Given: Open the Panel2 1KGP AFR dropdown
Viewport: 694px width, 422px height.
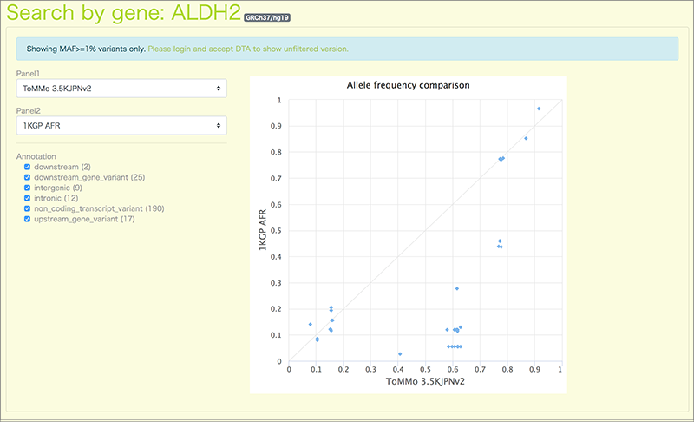Looking at the screenshot, I should 121,127.
